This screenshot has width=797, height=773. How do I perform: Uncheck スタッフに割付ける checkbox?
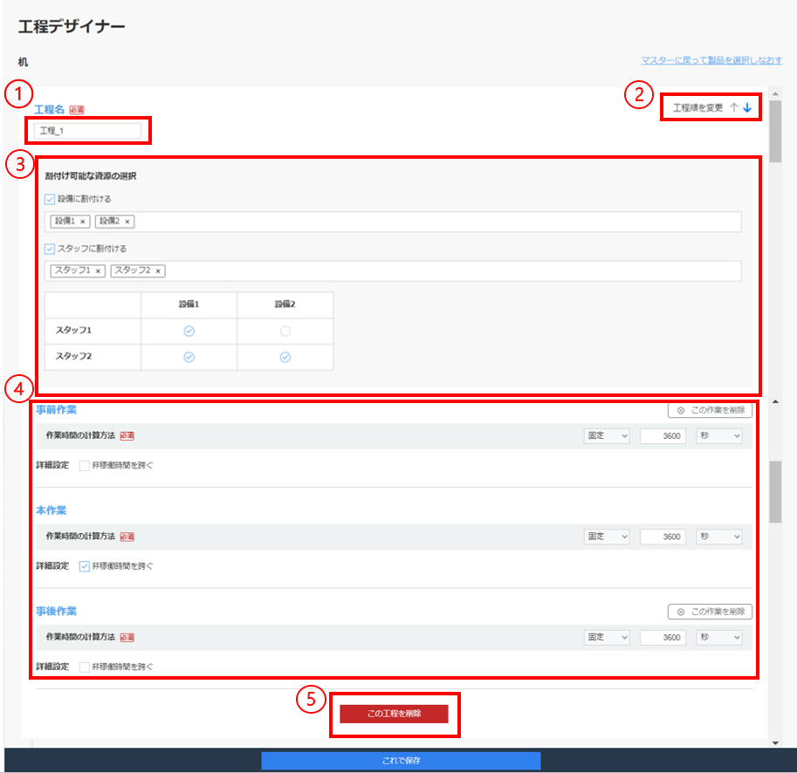tap(49, 249)
